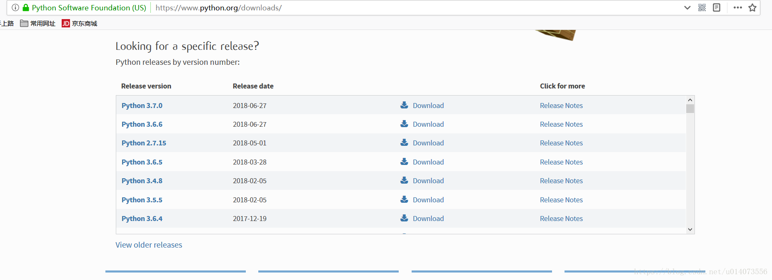
Task: Click the Click for more column header
Action: click(562, 86)
